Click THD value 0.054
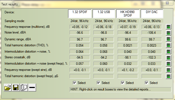 click(x=80, y=46)
